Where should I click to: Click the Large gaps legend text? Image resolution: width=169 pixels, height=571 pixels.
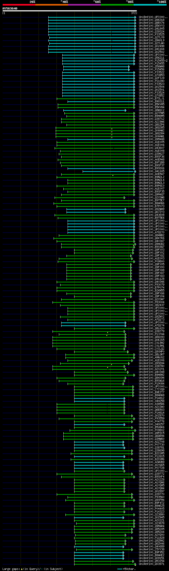(32, 569)
